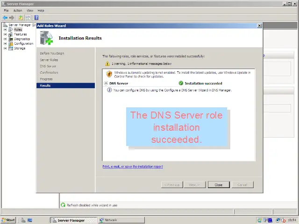Image resolution: width=299 pixels, height=224 pixels.
Task: Click Before You Begin step in sidebar
Action: (x=52, y=54)
